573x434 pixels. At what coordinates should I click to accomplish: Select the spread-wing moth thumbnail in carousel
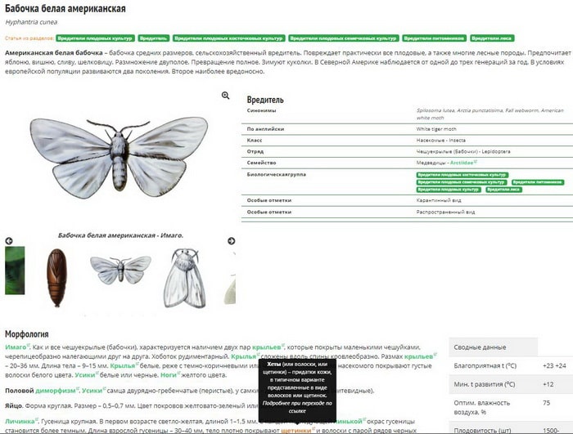[120, 269]
